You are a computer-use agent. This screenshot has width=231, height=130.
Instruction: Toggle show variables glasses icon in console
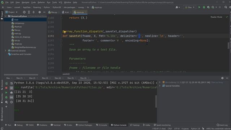pyautogui.click(x=12, y=97)
